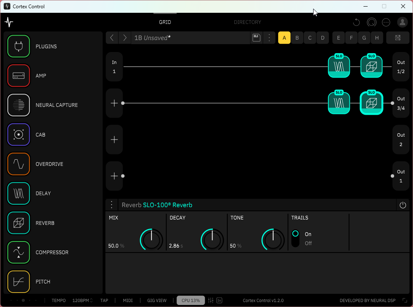Select the SLO delay block feeding Out 3/4
The height and width of the screenshot is (307, 413).
339,103
